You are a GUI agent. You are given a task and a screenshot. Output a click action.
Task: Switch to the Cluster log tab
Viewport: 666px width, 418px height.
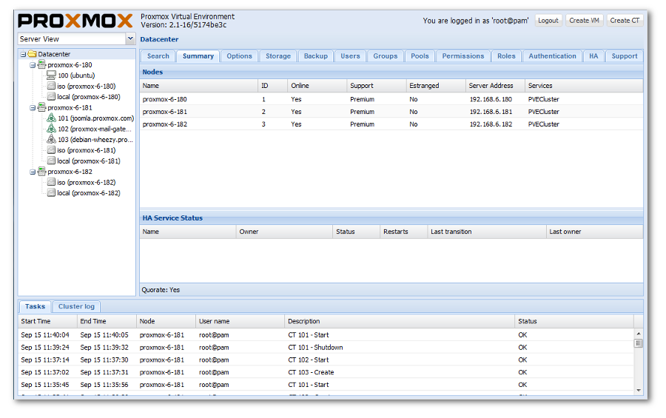pos(76,306)
